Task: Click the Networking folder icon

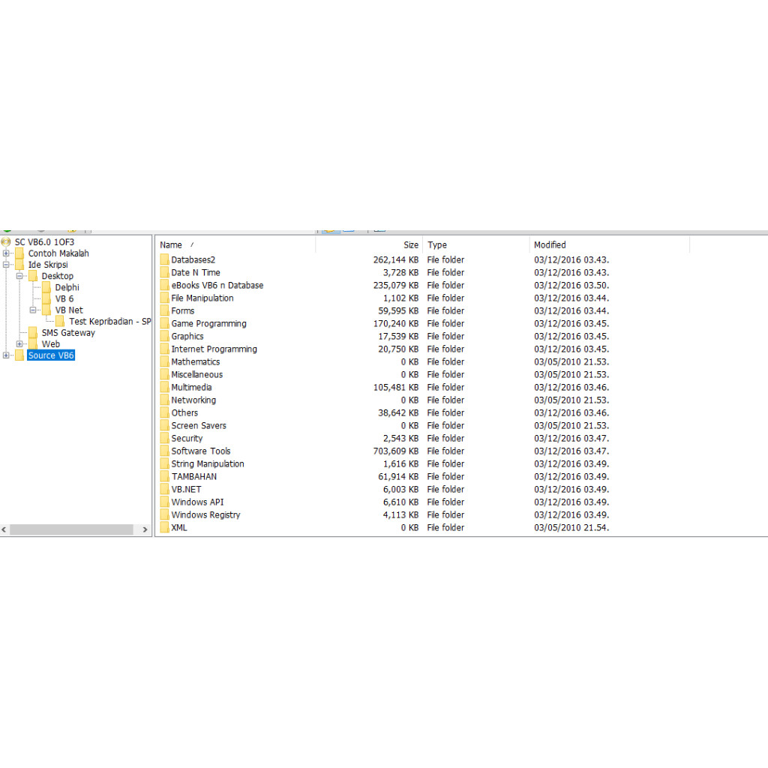Action: pyautogui.click(x=164, y=400)
